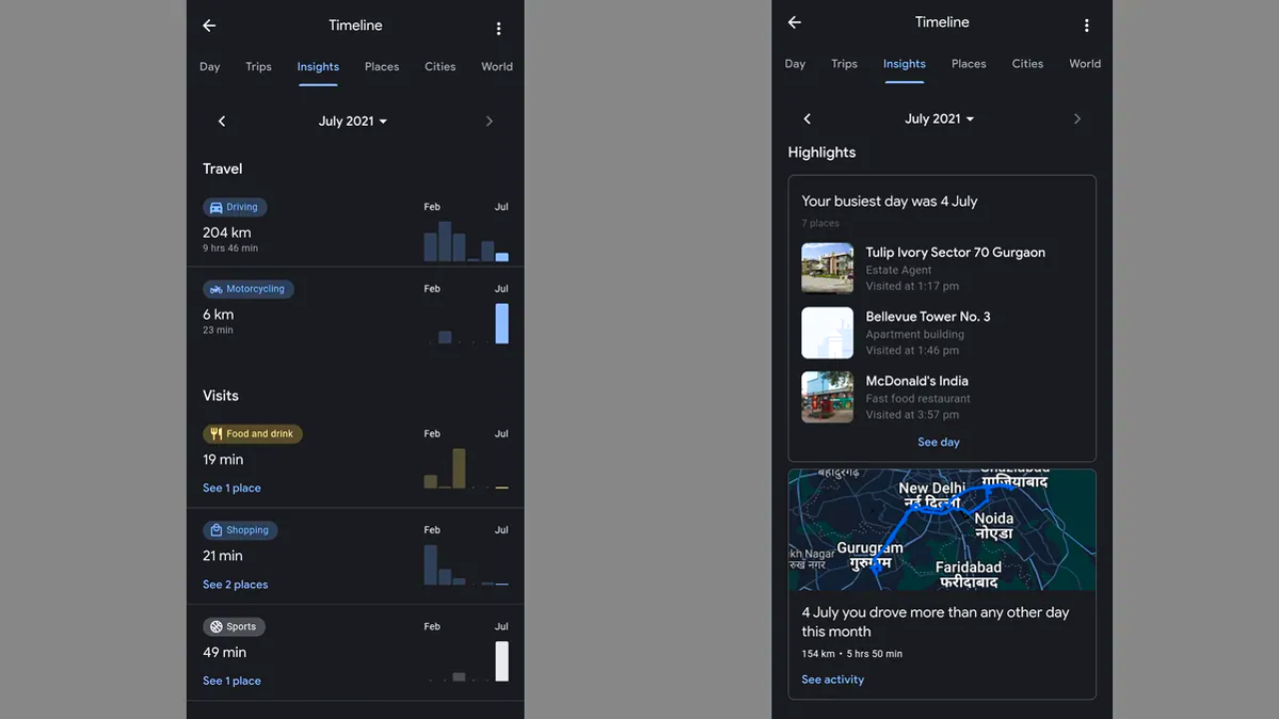The image size is (1279, 719).
Task: Click the Shopping bar chart
Action: [467, 564]
